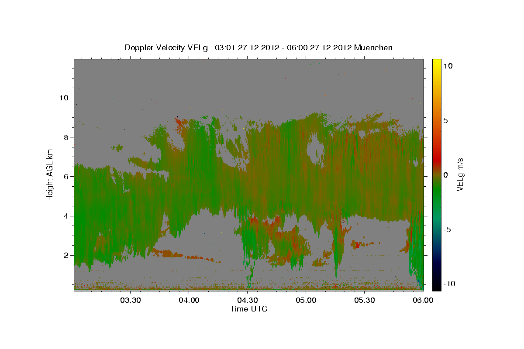Click the height tick label 6
Screen dimensions: 524x349
[x=66, y=177]
